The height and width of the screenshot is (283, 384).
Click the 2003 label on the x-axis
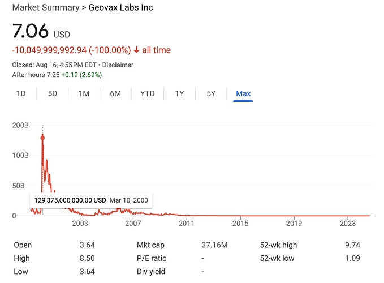pyautogui.click(x=80, y=224)
